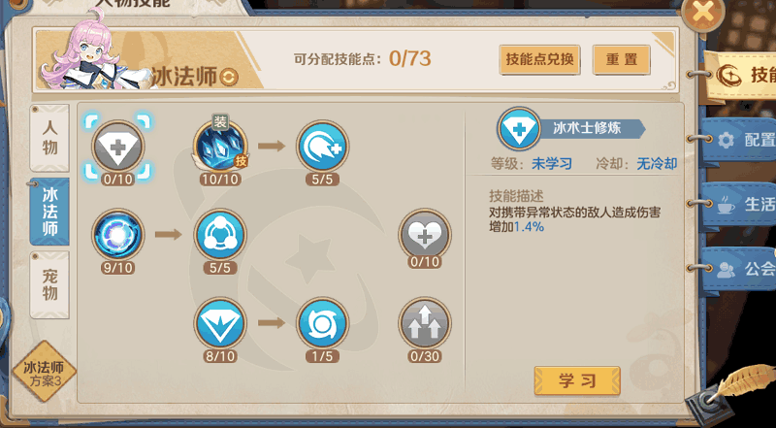Switch to the 宠物 side tab
This screenshot has width=776, height=428.
49,284
